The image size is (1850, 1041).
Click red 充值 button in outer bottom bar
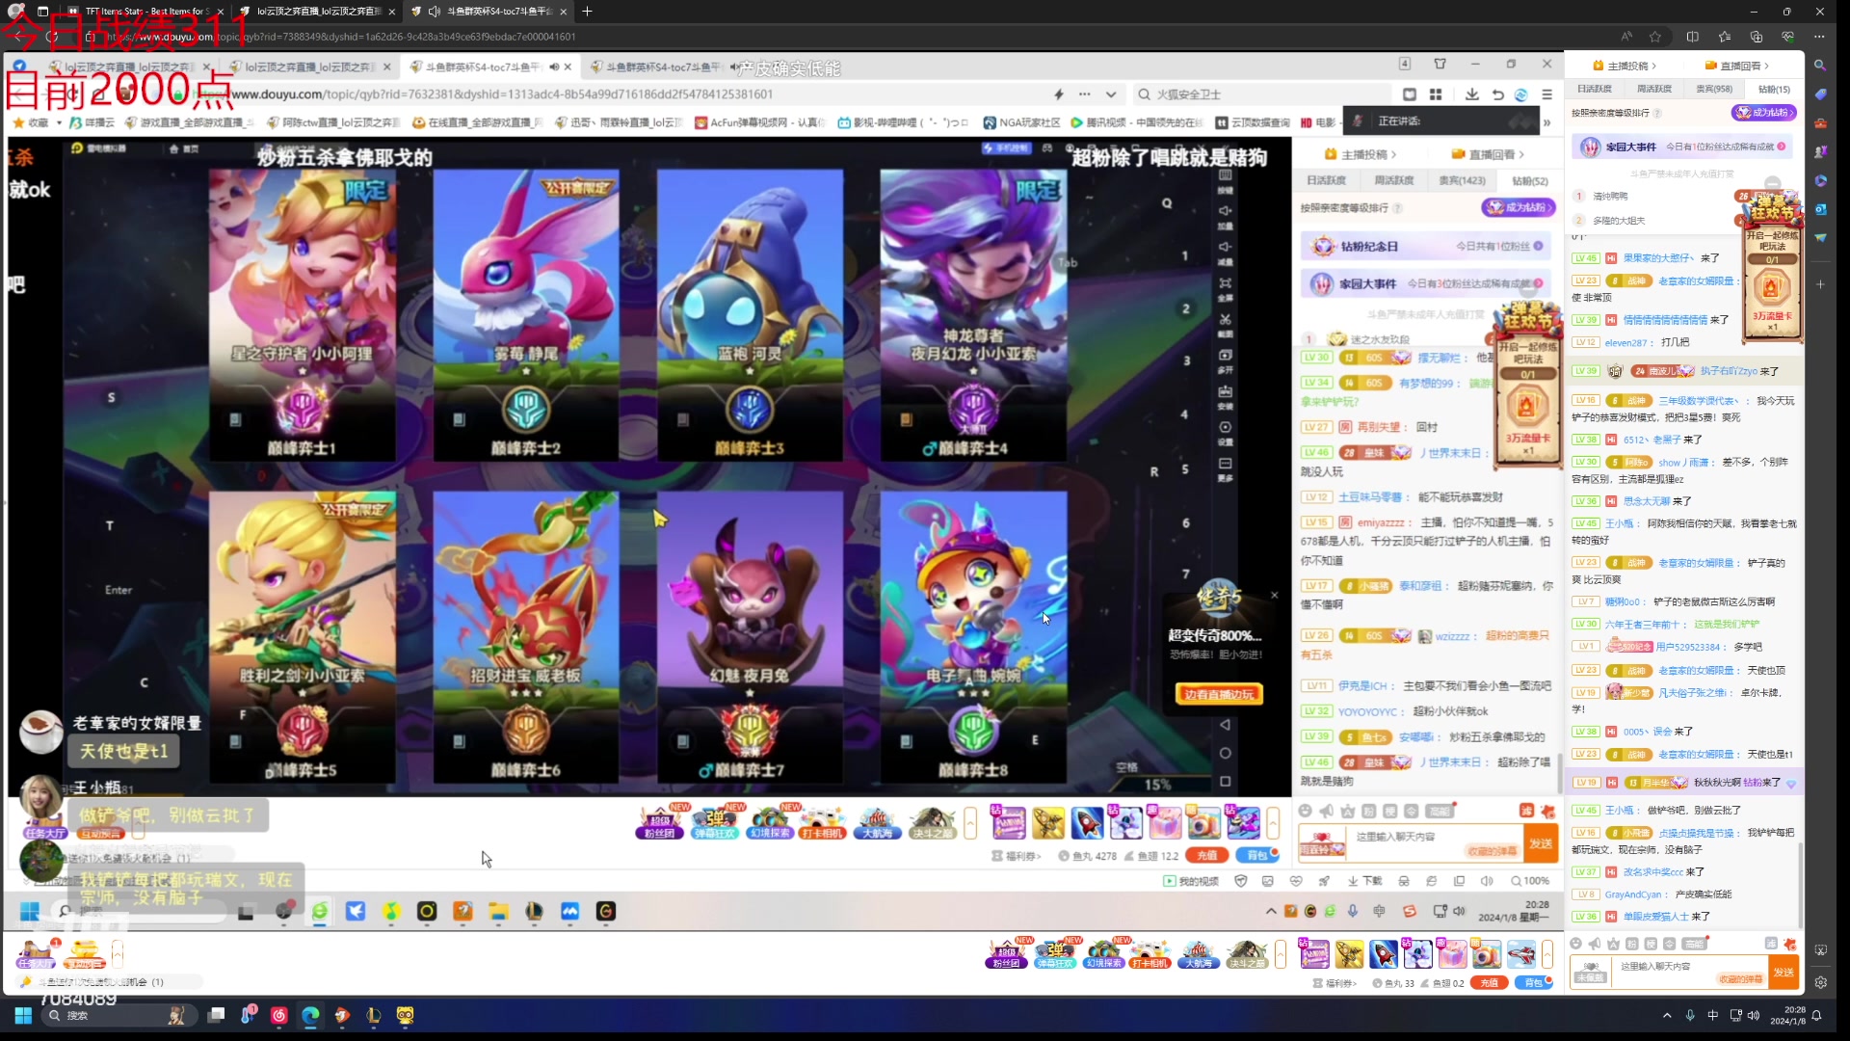click(1489, 983)
